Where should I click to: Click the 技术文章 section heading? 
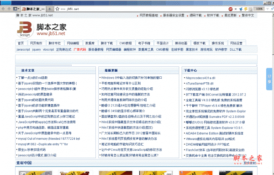28,70
